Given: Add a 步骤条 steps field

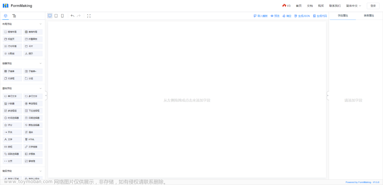Looking at the screenshot, I should point(33,154).
